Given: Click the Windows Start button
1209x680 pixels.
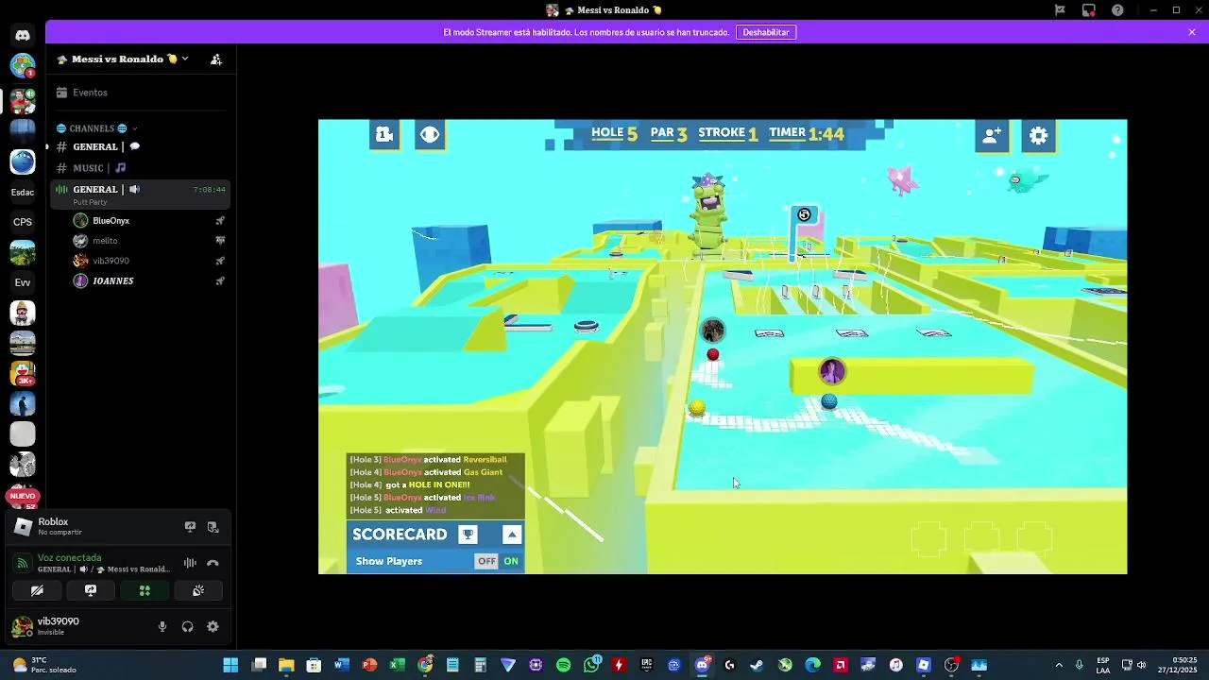Looking at the screenshot, I should pos(230,665).
